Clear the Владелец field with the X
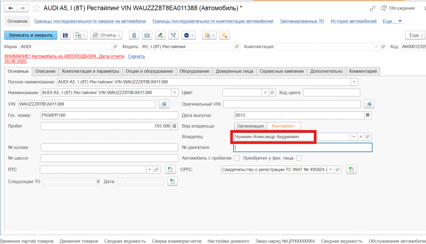Screen dimensions: 426x244 click(x=361, y=136)
